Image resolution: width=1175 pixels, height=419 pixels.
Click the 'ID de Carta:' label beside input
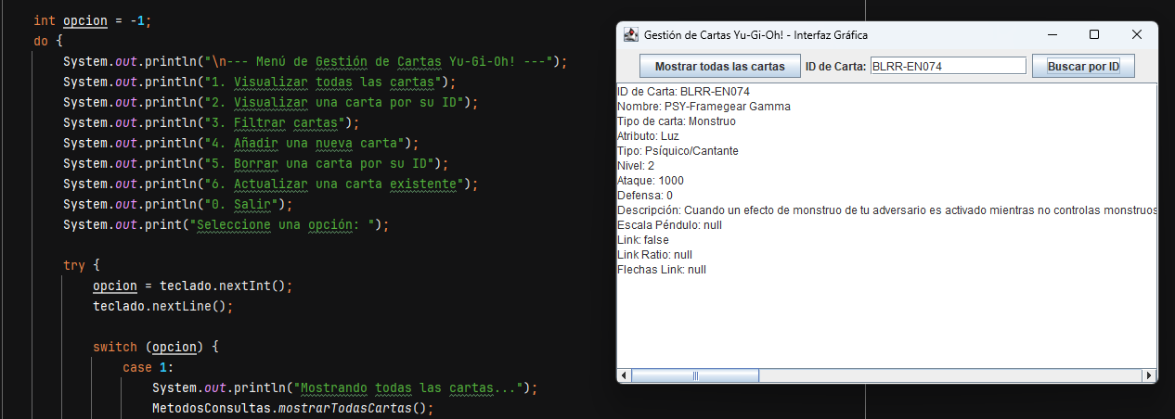click(x=835, y=66)
